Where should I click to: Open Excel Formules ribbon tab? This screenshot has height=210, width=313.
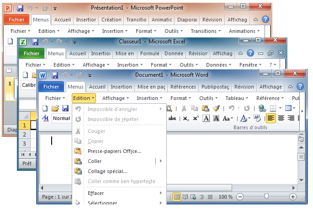150,53
